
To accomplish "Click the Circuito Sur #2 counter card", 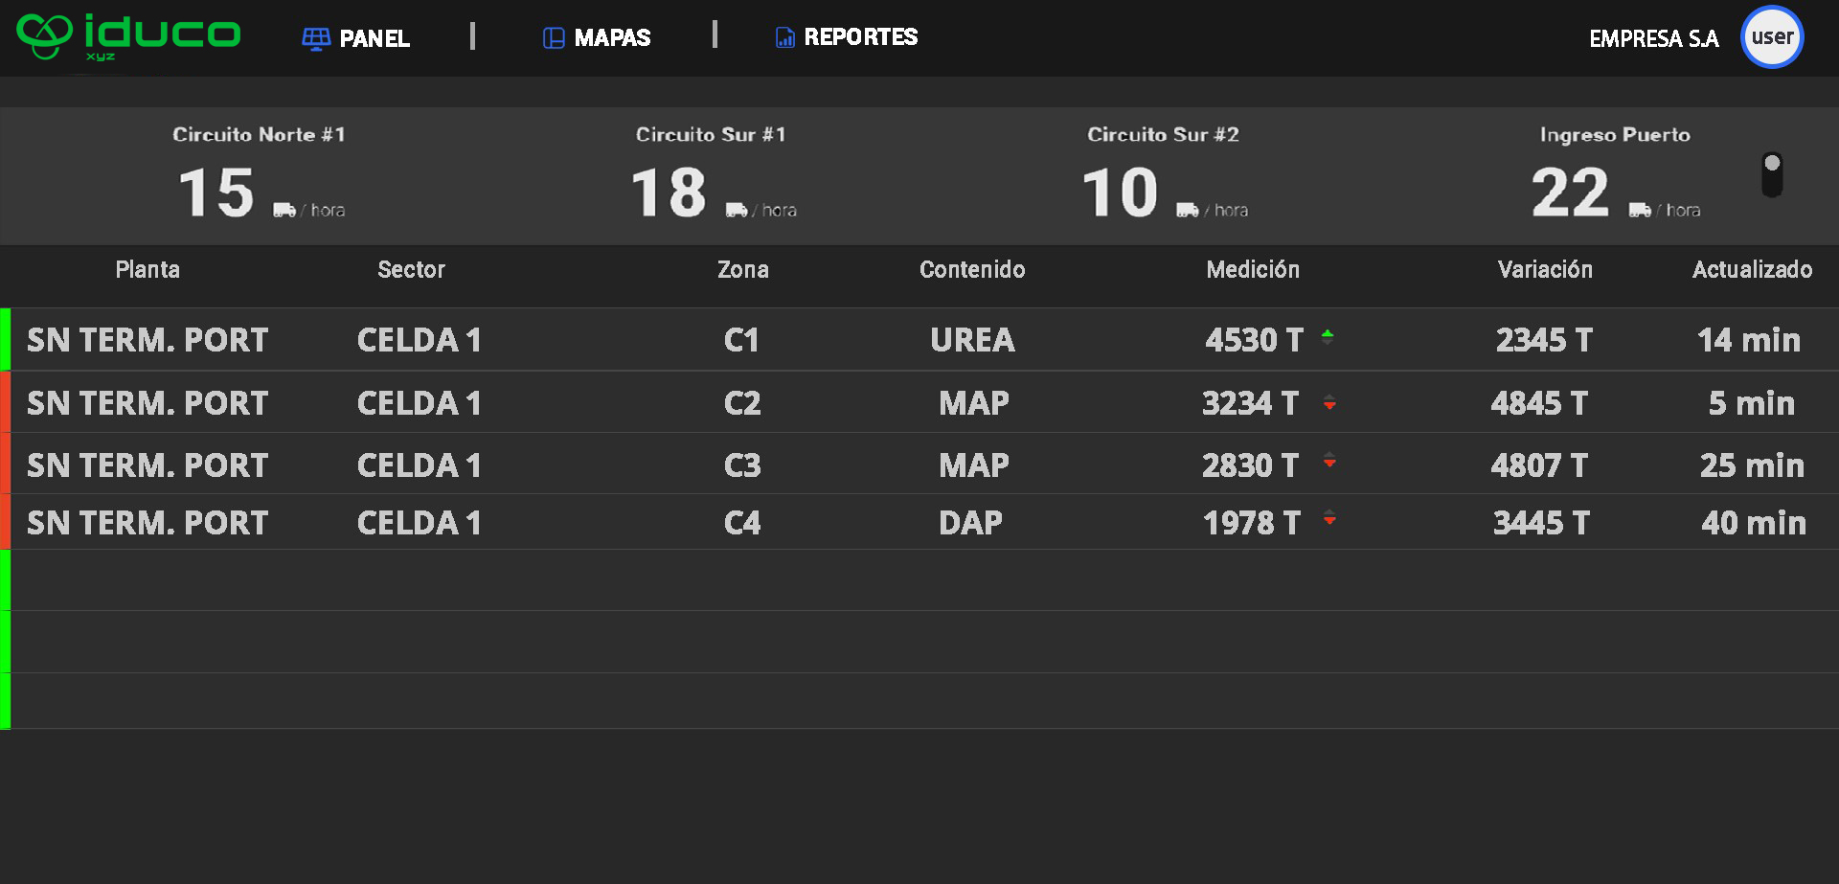I will tap(1163, 177).
